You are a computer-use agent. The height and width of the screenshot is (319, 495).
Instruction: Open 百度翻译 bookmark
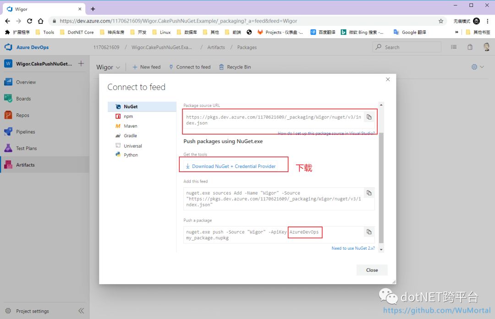[323, 32]
